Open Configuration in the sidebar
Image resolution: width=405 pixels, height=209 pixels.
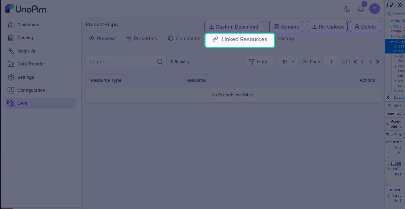(40, 90)
